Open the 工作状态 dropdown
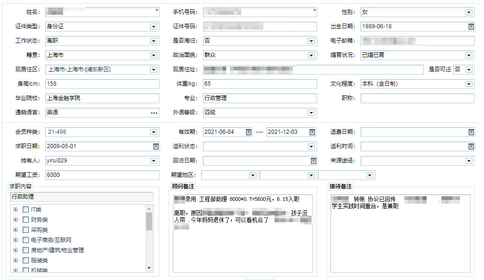Image resolution: width=484 pixels, height=280 pixels. pos(153,41)
